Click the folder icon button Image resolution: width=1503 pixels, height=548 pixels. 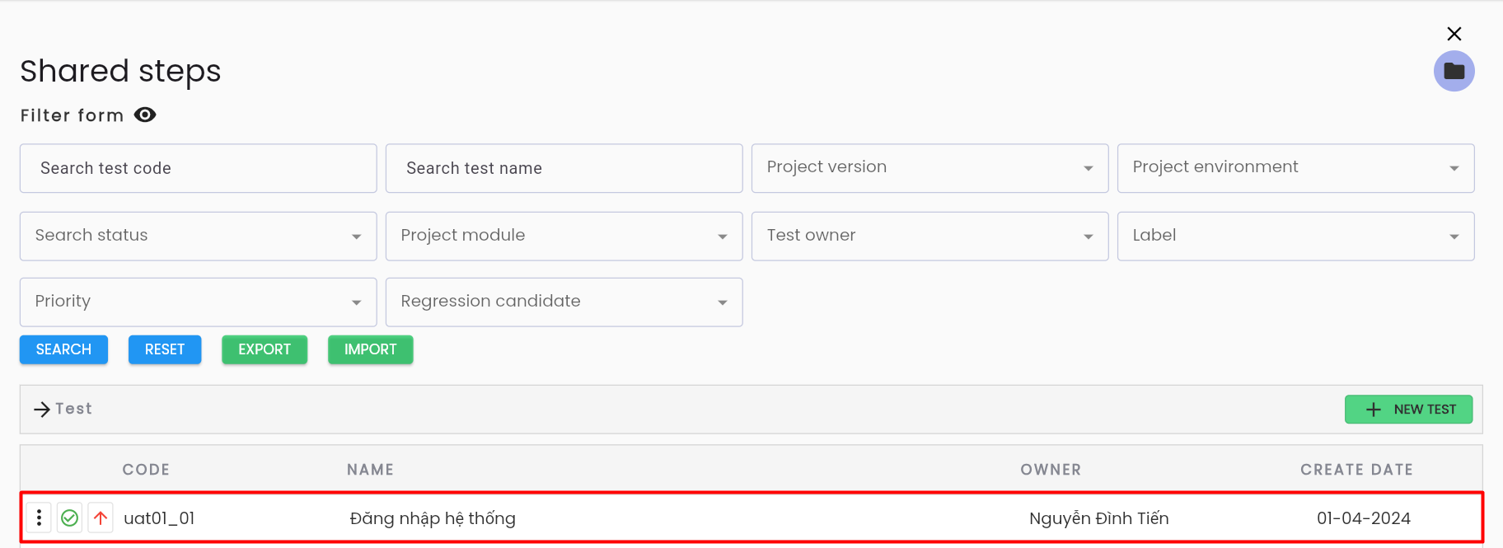pos(1454,71)
